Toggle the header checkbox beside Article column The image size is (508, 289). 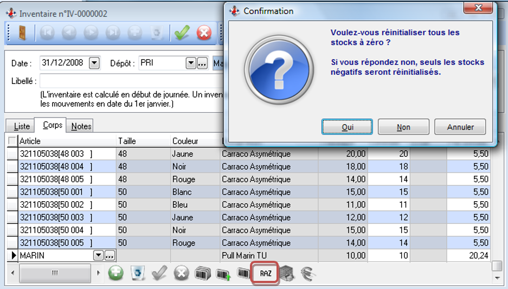click(x=12, y=141)
